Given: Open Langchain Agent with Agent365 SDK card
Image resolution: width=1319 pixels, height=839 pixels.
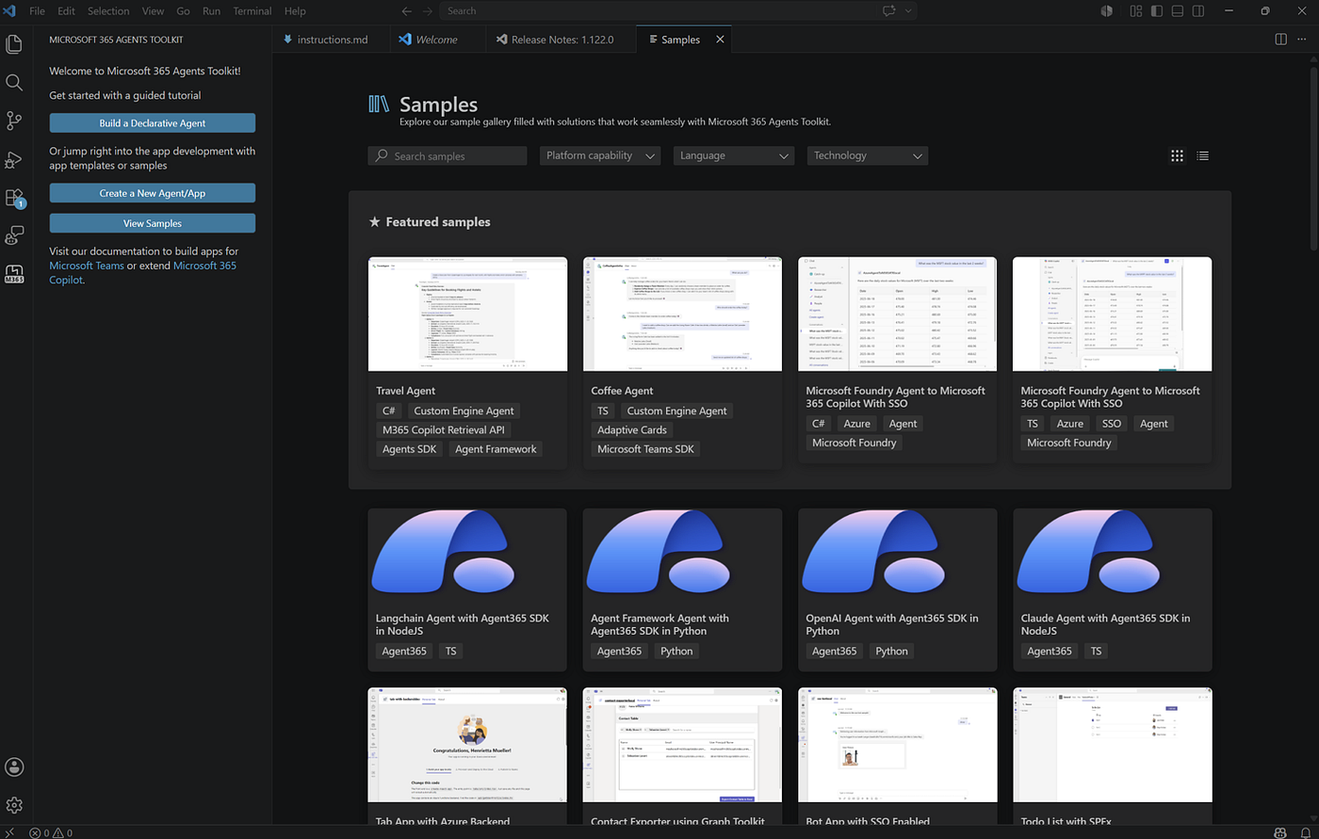Looking at the screenshot, I should click(x=467, y=589).
